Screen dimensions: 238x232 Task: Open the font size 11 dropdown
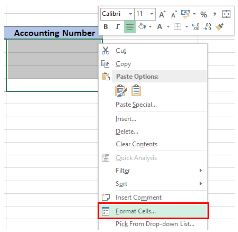152,14
